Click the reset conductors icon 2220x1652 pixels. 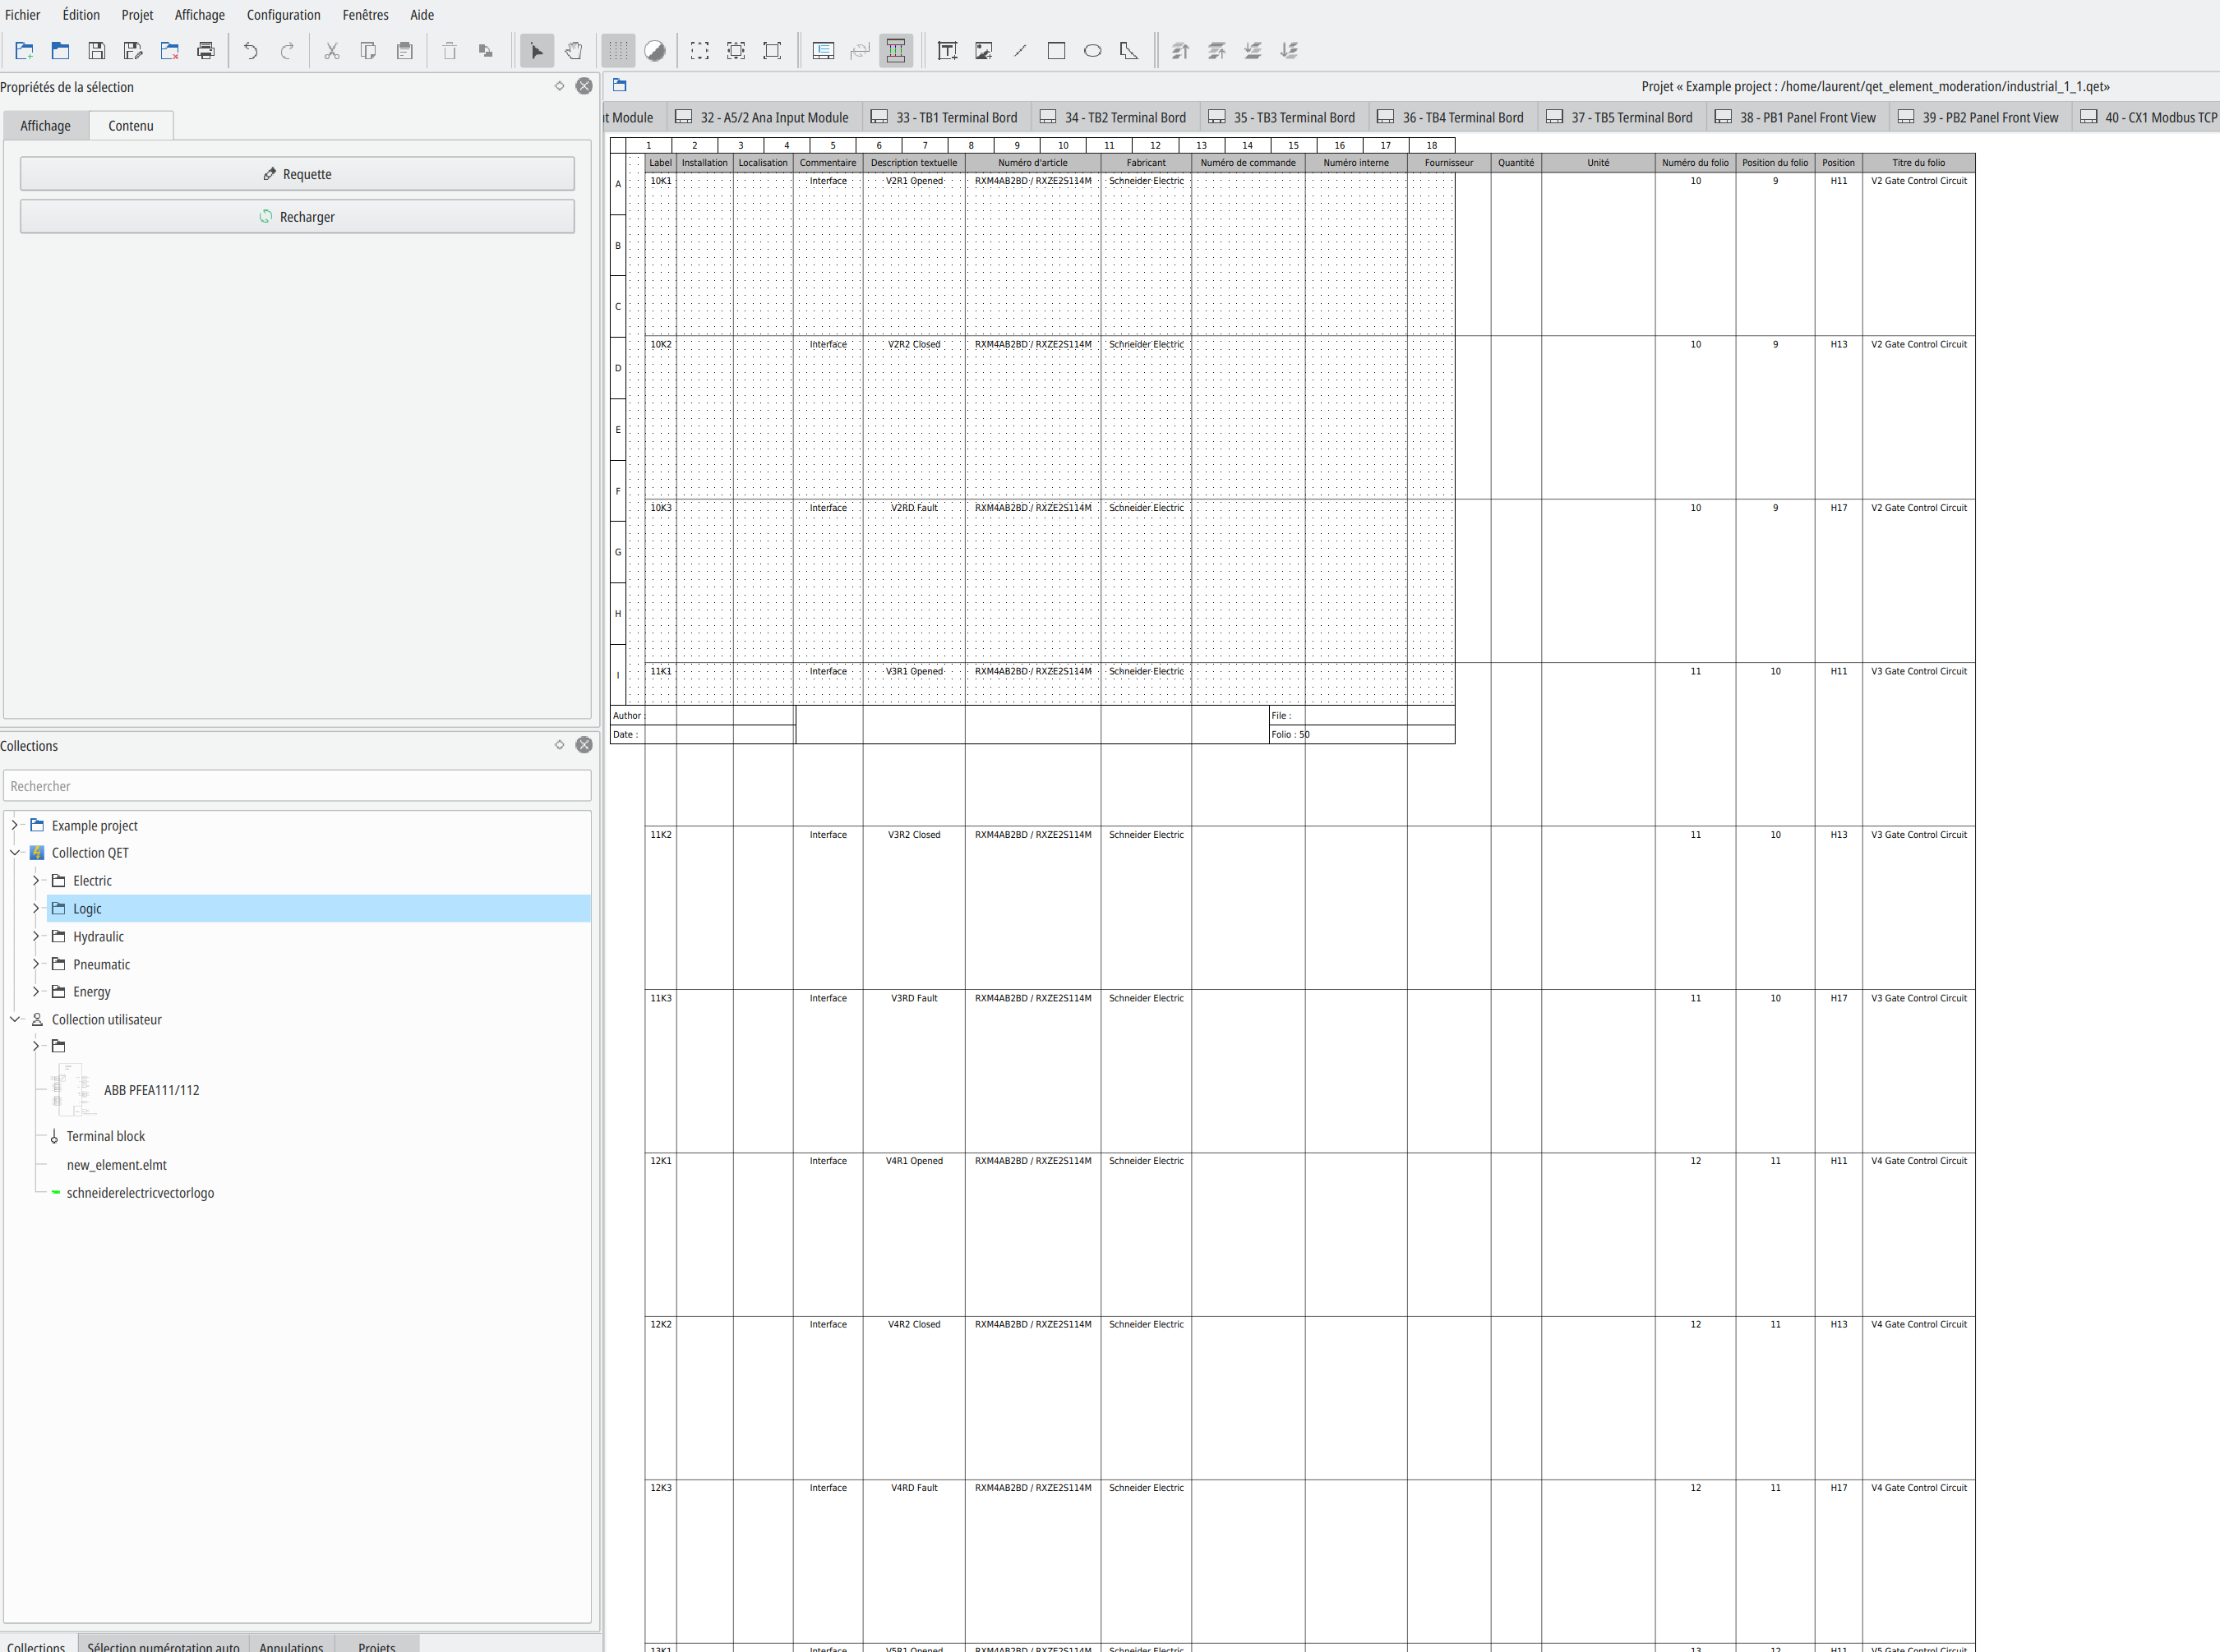[x=860, y=50]
